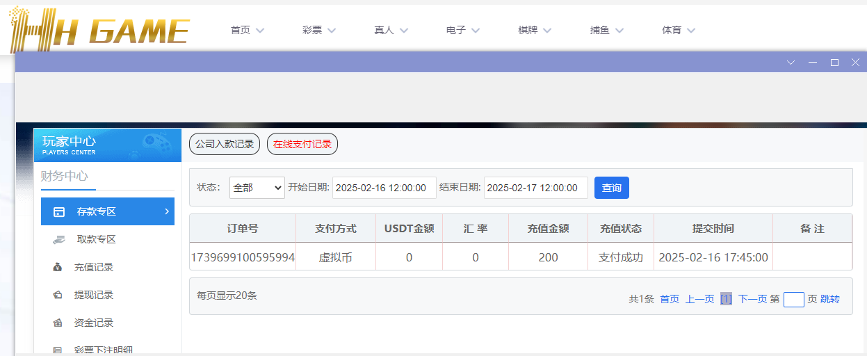The image size is (867, 356).
Task: Click the 开始日期 date field
Action: pyautogui.click(x=384, y=188)
